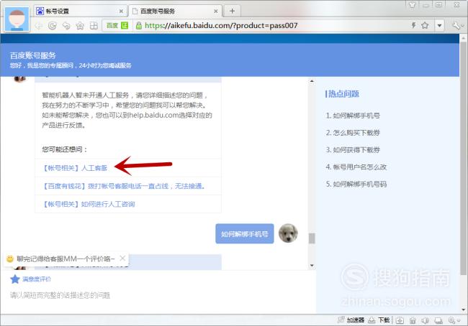Select hot question 5. 如何解绑手机号码
Screen dimensions: 468x326
[x=356, y=184]
